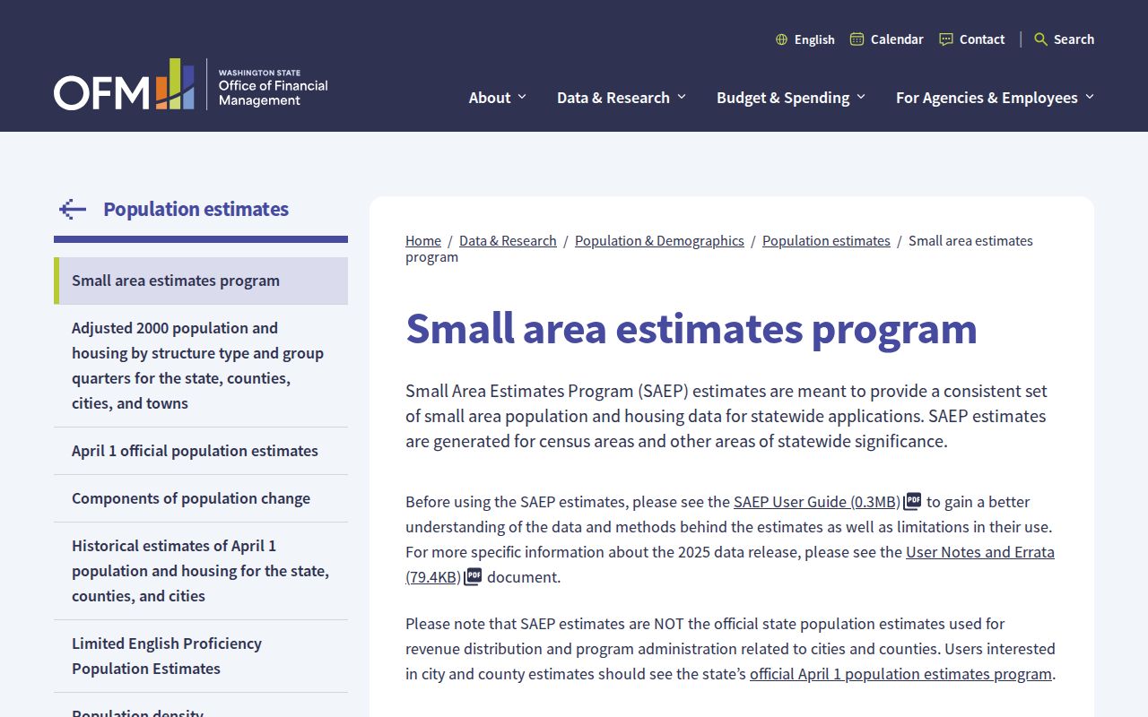Open SAEP User Guide (0.3MB) link
Screen dimensions: 1148x717
(816, 502)
